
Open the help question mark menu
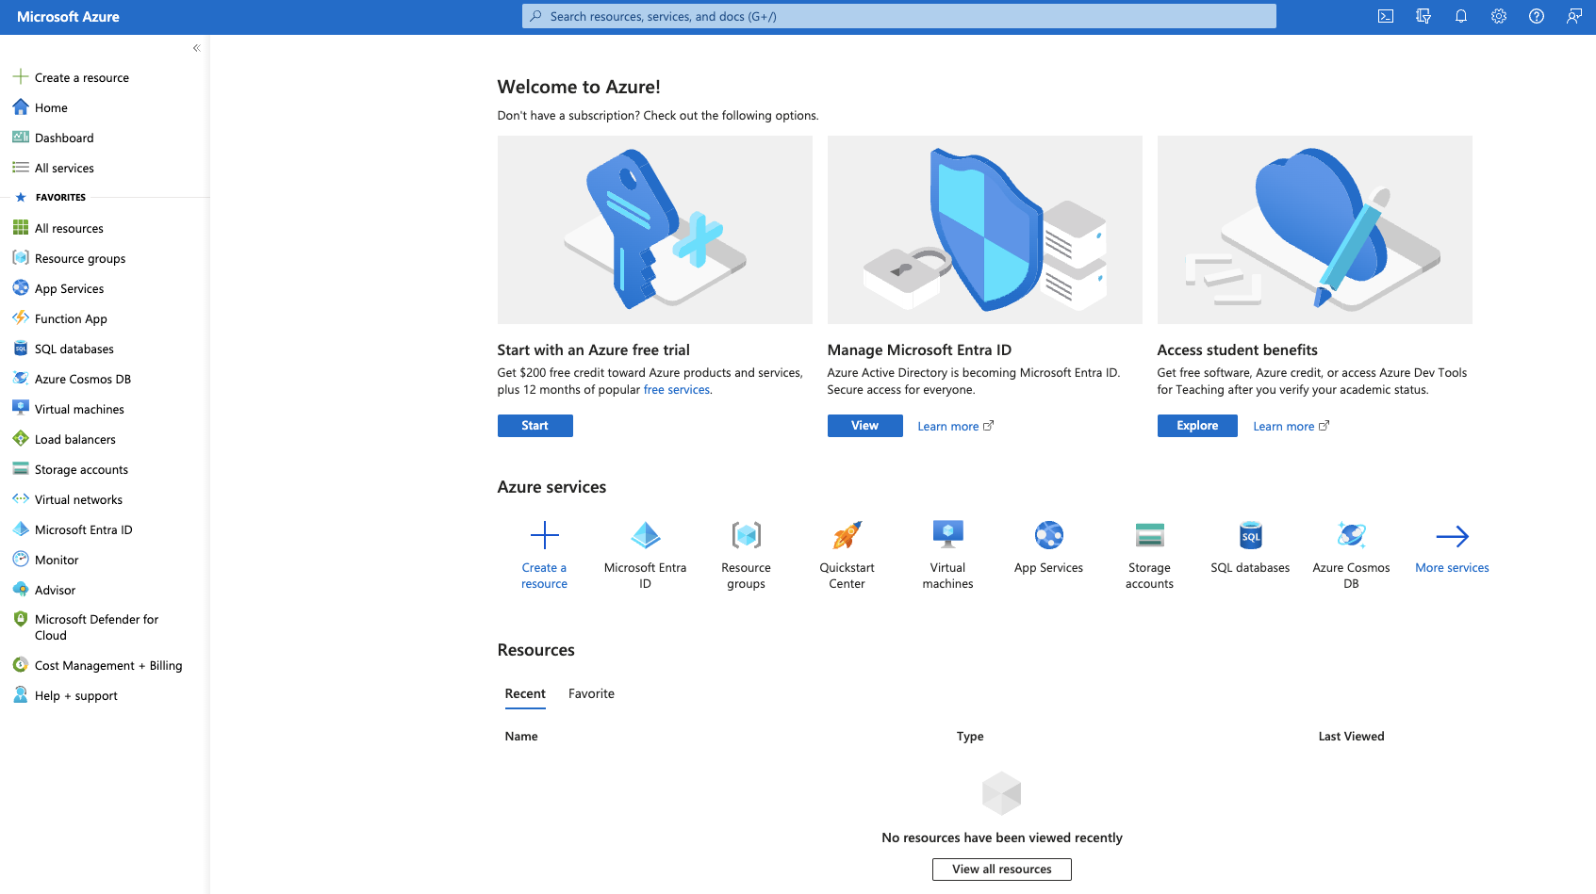tap(1537, 16)
